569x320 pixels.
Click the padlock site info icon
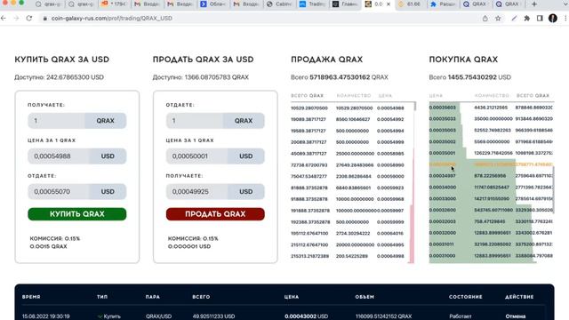pos(45,18)
